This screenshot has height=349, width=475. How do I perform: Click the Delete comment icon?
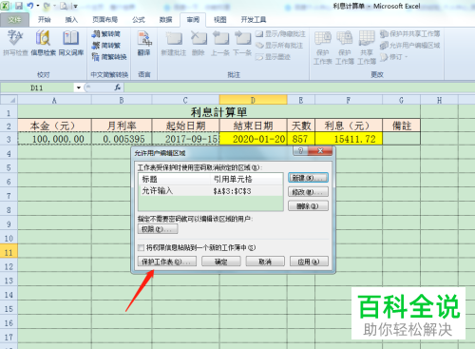point(199,43)
